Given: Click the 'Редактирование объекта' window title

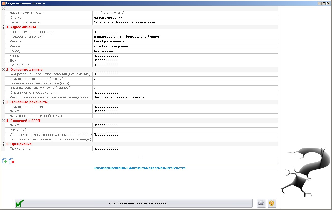Looking at the screenshot, I should pos(25,3).
